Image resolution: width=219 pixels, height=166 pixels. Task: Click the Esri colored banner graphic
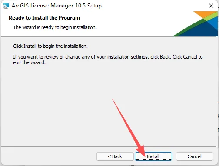(196, 24)
